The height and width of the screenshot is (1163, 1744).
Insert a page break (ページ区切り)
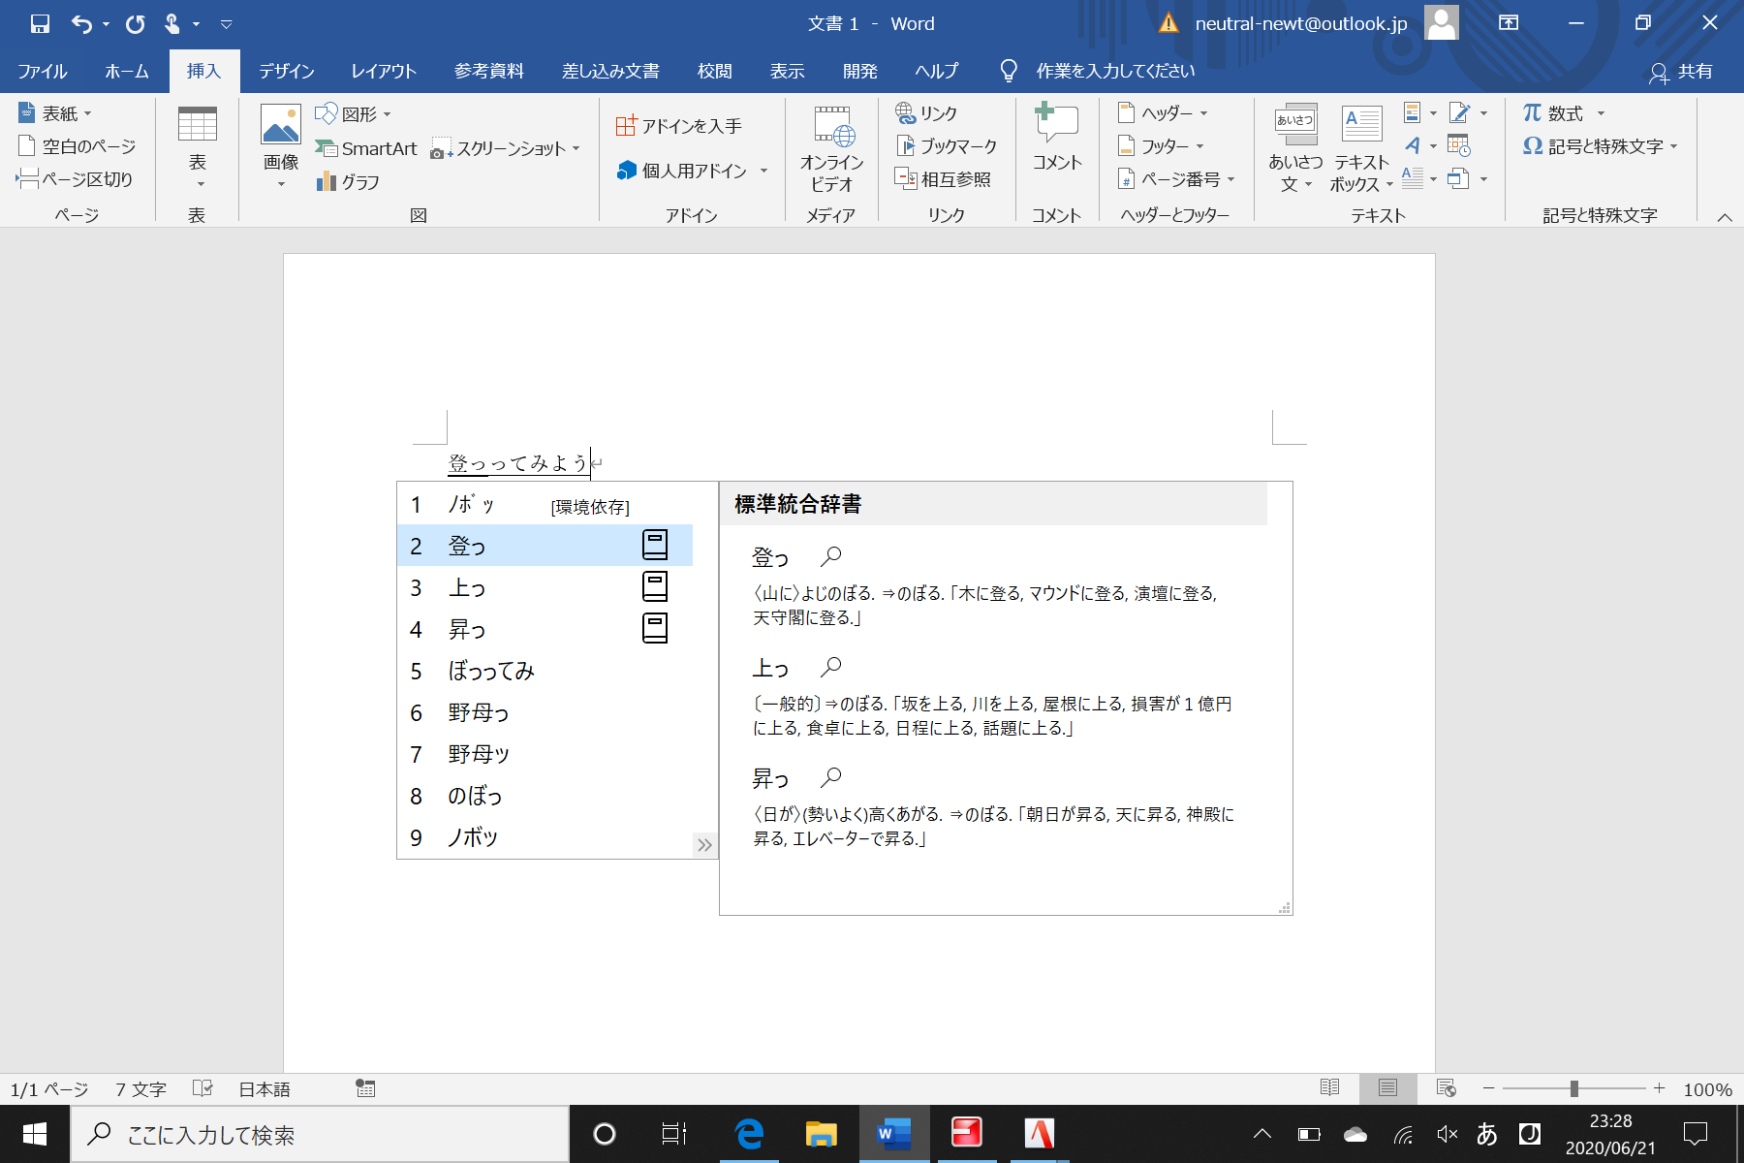[x=75, y=179]
